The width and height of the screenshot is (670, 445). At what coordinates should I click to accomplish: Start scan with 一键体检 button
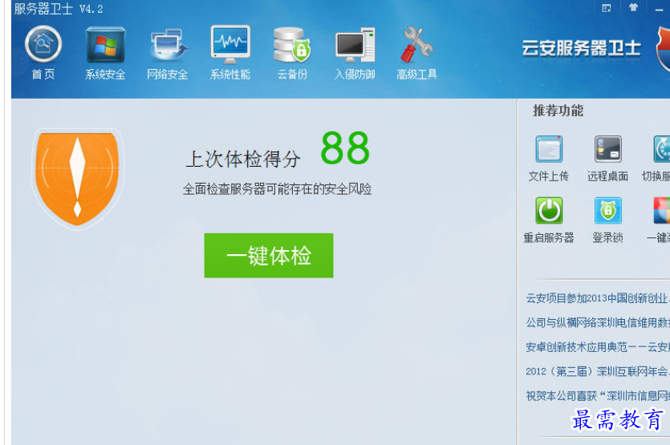(x=269, y=256)
